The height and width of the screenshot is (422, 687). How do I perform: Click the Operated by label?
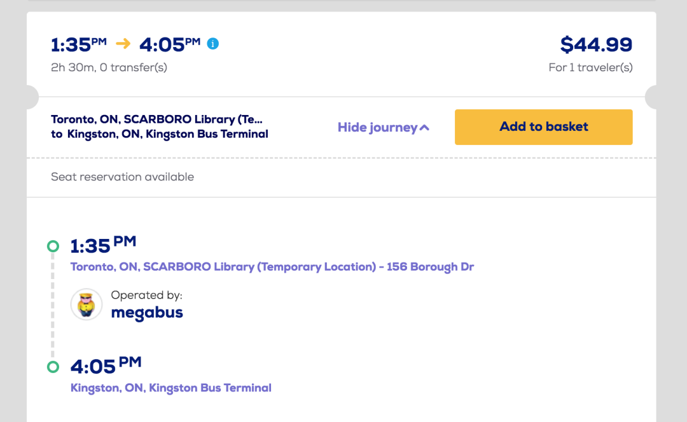(x=146, y=295)
